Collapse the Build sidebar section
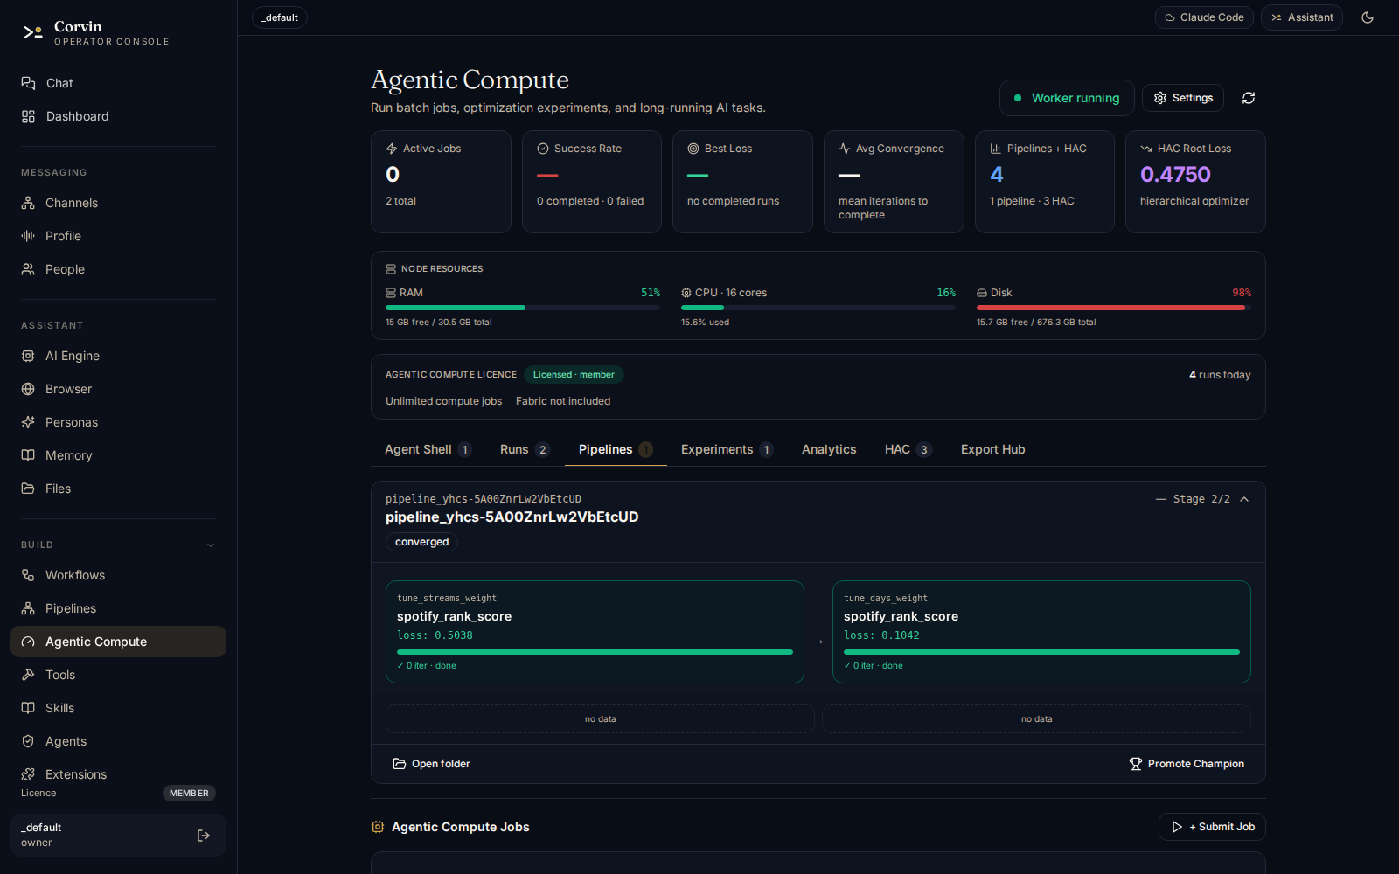Screen dimensions: 1399x874 coord(211,545)
